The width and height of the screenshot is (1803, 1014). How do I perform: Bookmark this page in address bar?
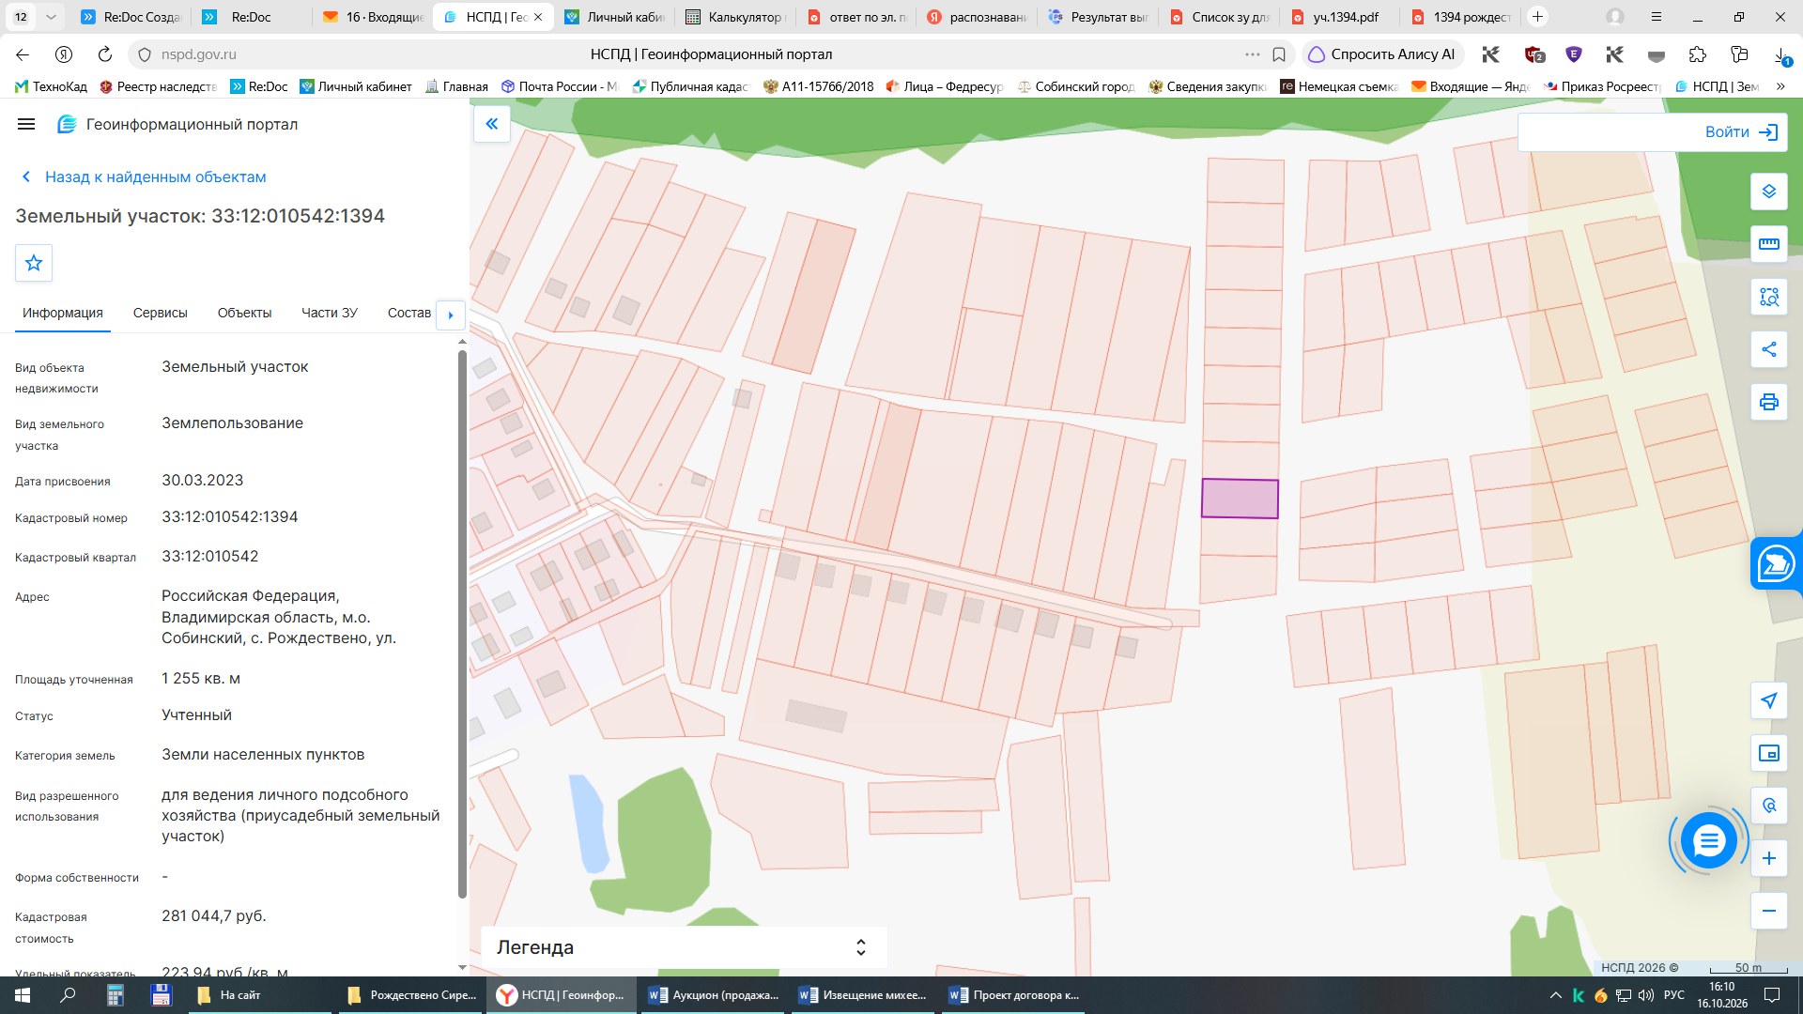click(x=1279, y=54)
